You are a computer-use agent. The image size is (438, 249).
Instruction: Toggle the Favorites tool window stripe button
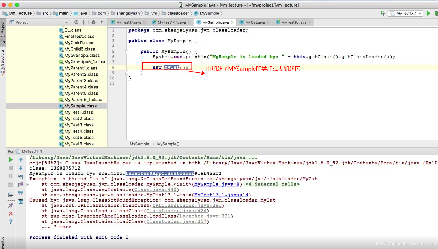(x=3, y=242)
